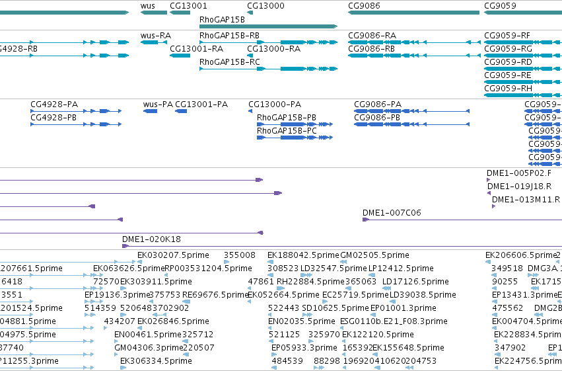This screenshot has width=562, height=371.
Task: Select the EP05933.3prime EST label
Action: pyautogui.click(x=304, y=348)
